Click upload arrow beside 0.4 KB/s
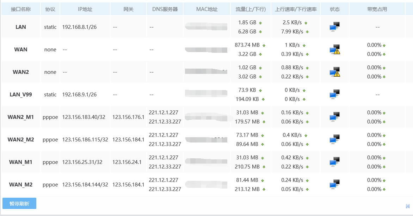The height and width of the screenshot is (216, 413). click(306, 136)
